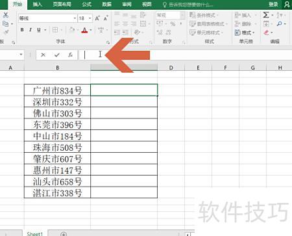Click the Decrease Indent icon
Image resolution: width=292 pixels, height=236 pixels.
click(117, 33)
